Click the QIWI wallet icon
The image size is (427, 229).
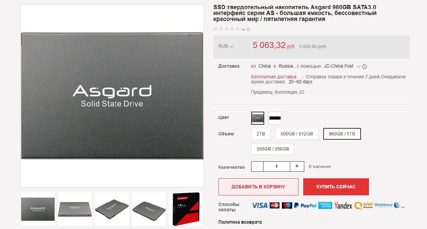tap(363, 205)
